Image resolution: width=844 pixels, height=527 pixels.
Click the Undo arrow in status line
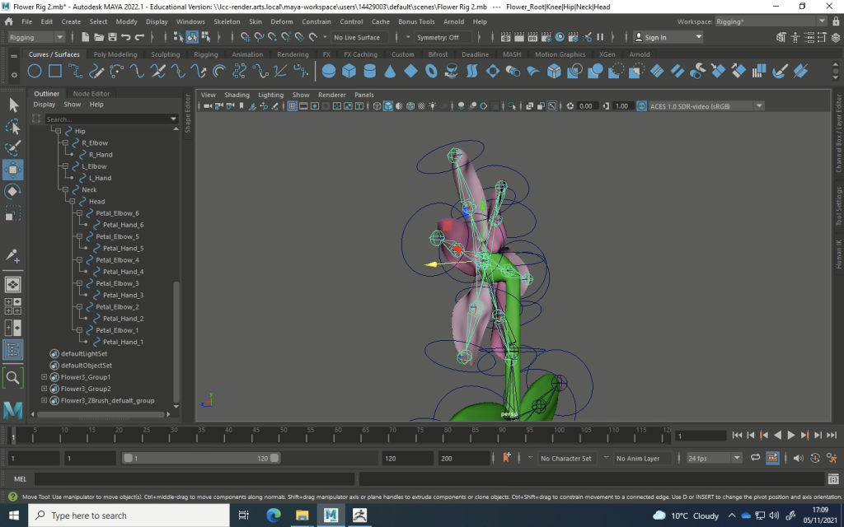(x=126, y=37)
